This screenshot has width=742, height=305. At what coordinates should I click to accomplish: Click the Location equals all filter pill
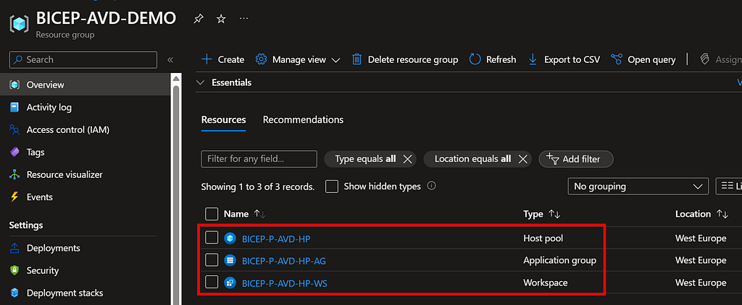pos(478,159)
